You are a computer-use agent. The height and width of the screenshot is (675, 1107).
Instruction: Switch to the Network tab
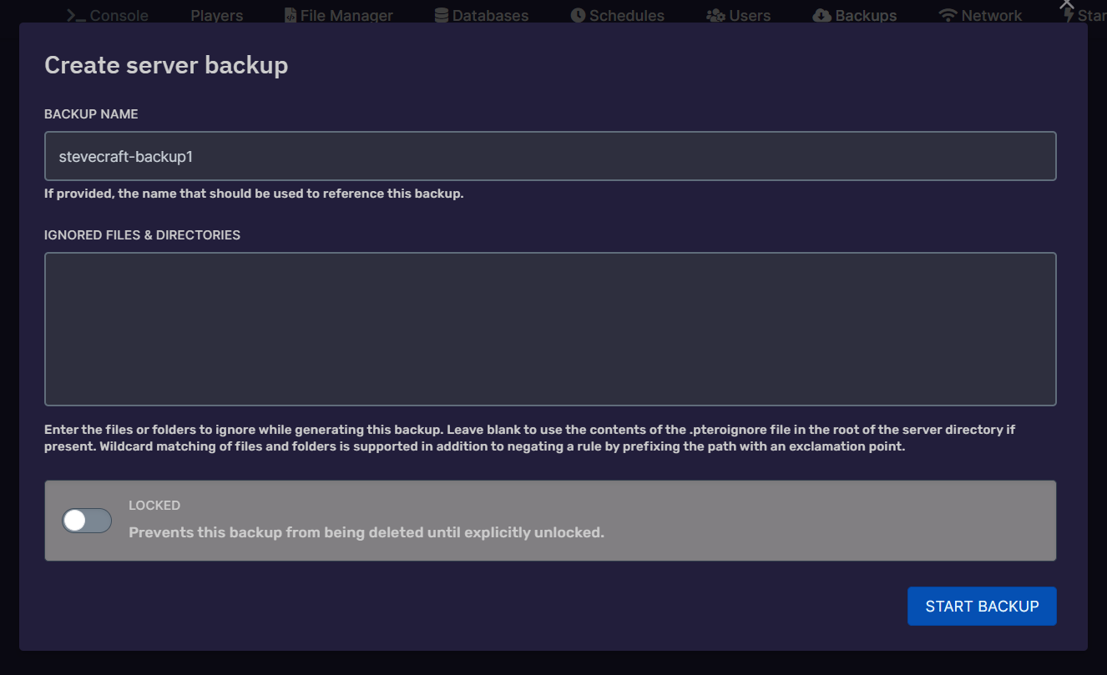tap(980, 14)
